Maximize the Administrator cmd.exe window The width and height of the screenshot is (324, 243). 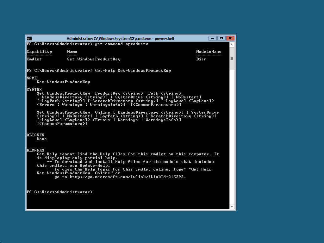coord(221,38)
